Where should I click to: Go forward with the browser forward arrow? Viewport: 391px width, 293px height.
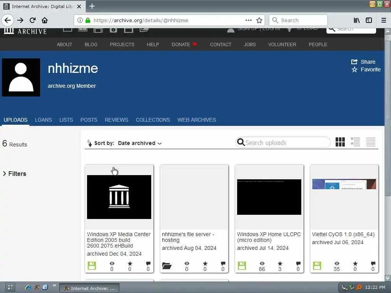(x=20, y=20)
